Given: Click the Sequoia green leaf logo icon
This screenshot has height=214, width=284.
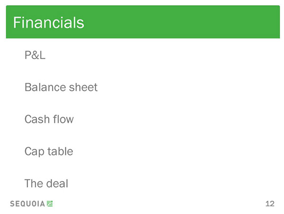Looking at the screenshot, I should pyautogui.click(x=50, y=204).
